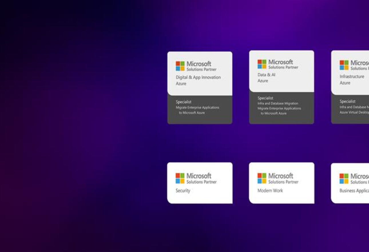
Task: Select the 'Infrastructure' label on the cut-off badge
Action: pyautogui.click(x=352, y=77)
